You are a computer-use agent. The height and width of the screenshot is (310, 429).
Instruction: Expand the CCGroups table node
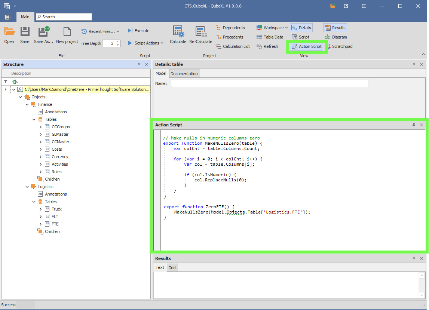(x=41, y=127)
